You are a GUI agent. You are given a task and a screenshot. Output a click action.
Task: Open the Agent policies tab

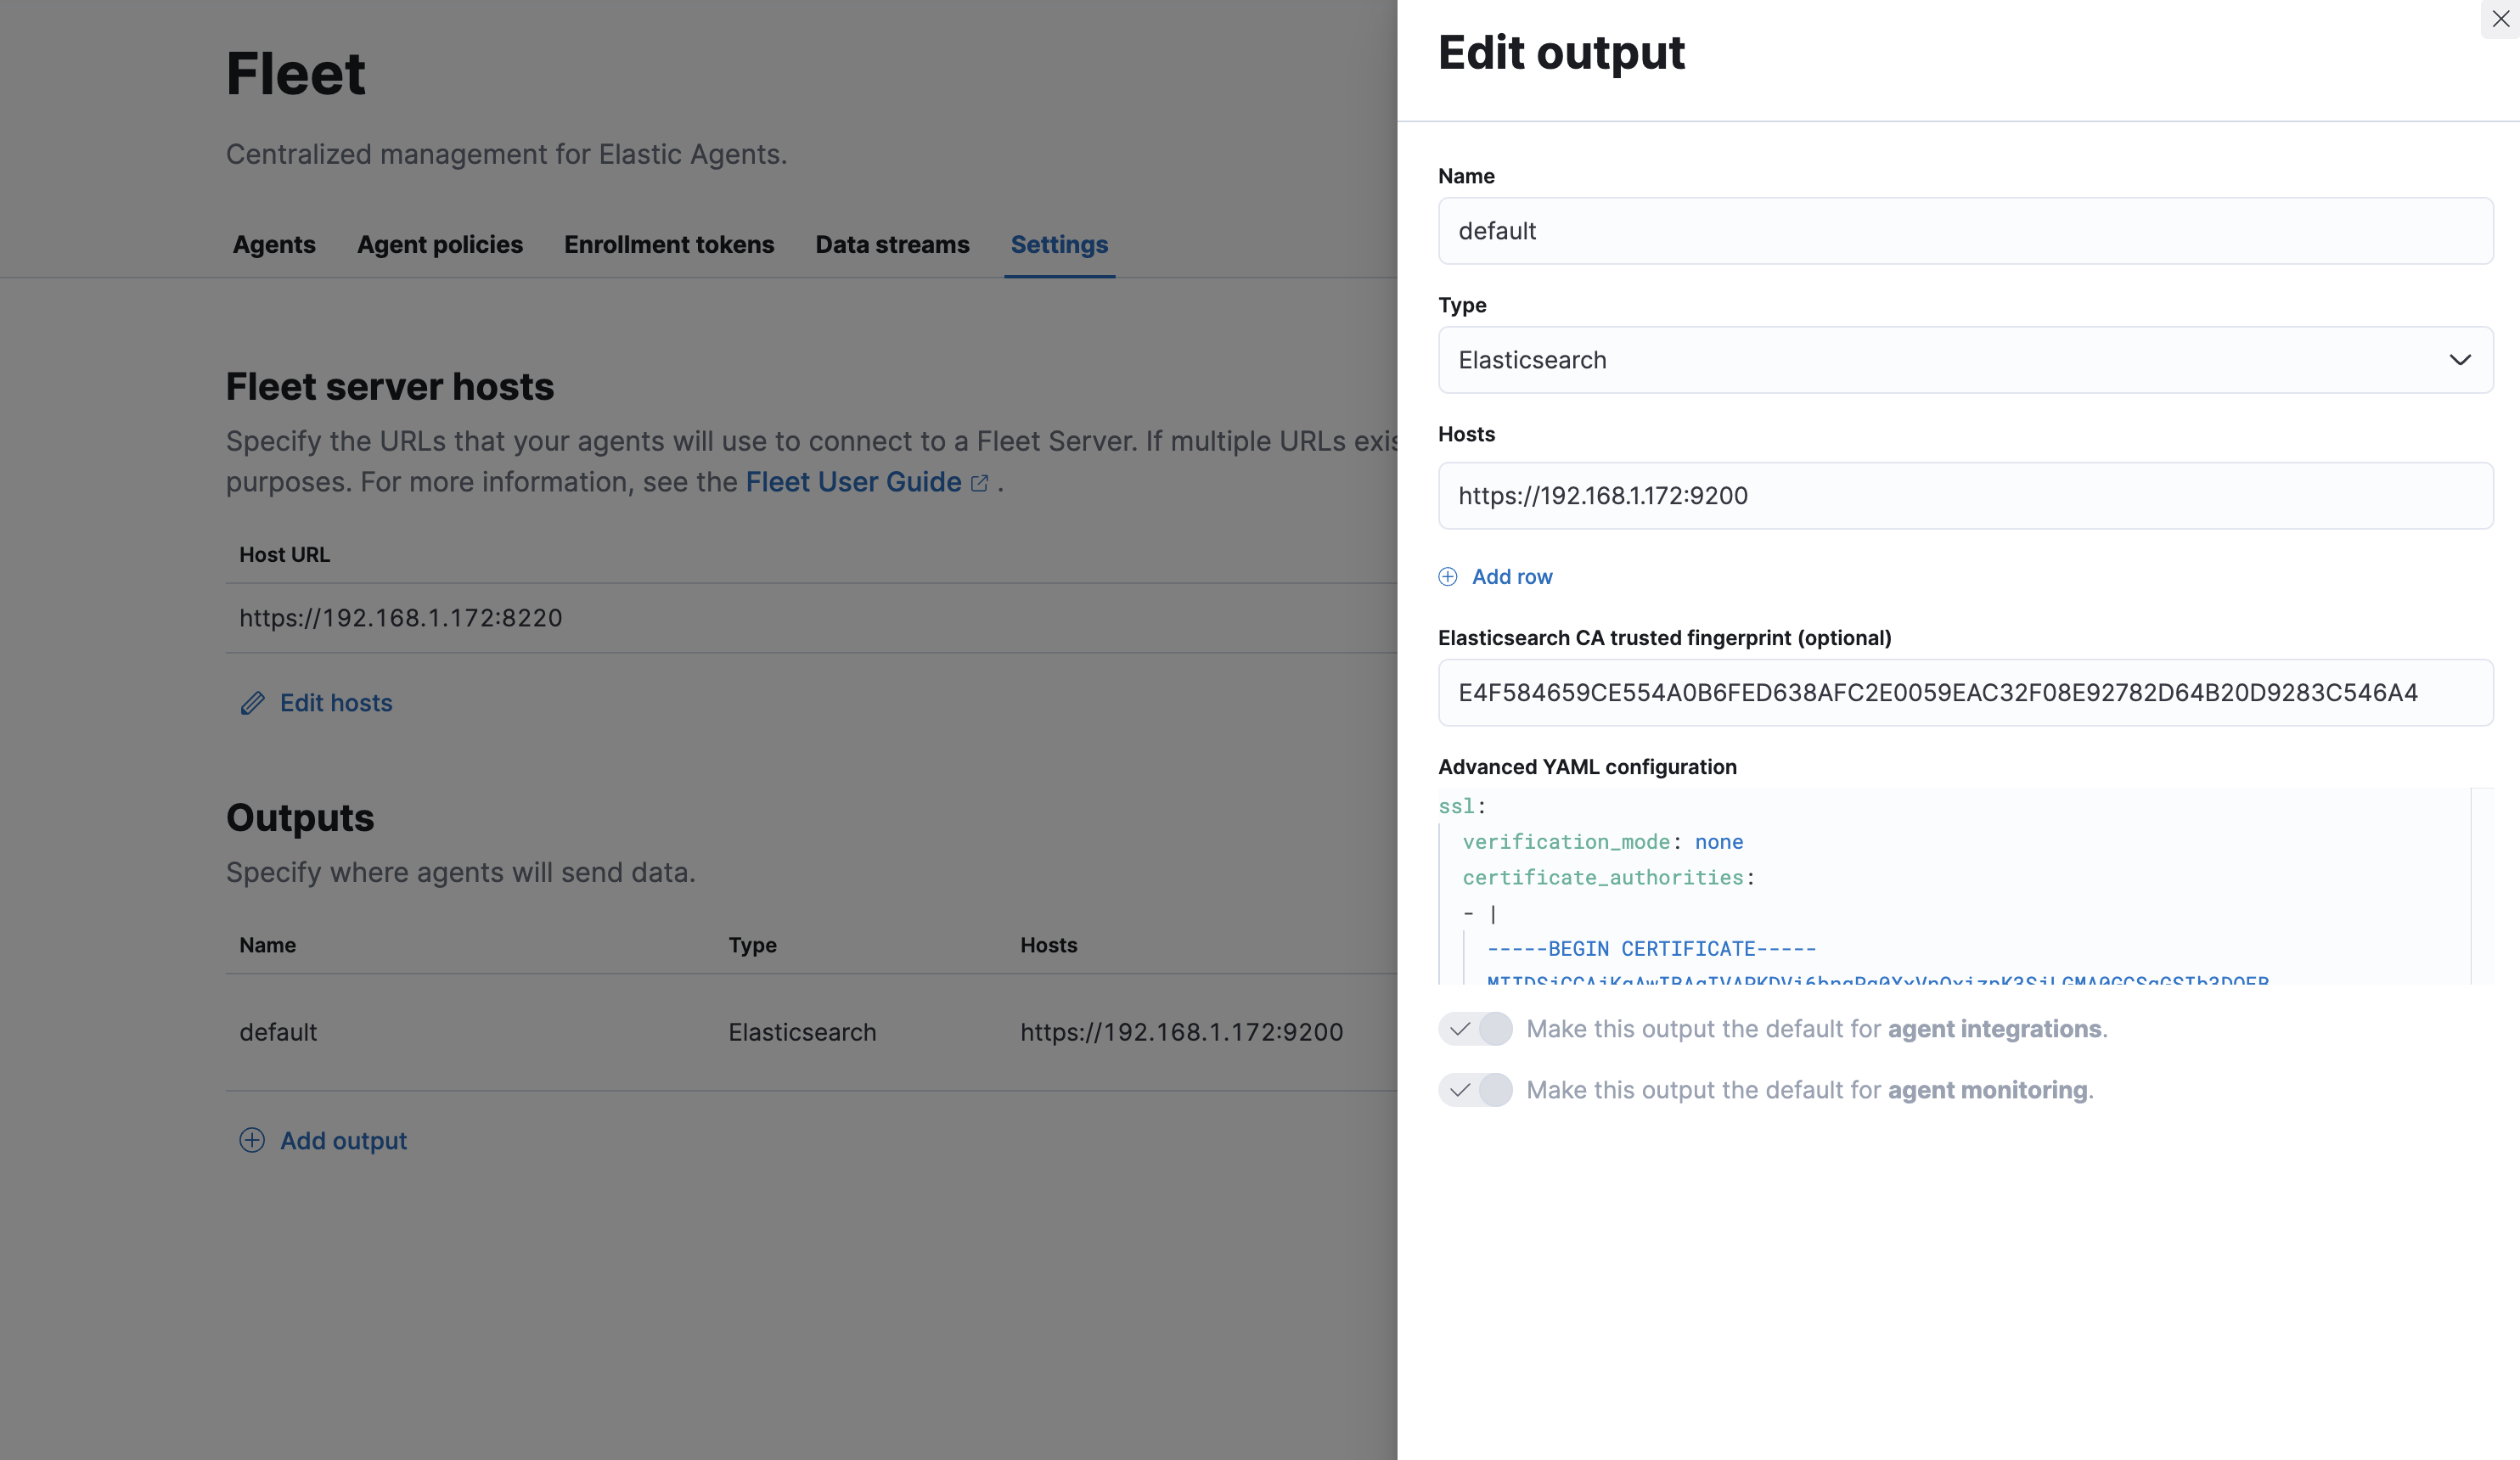(440, 245)
